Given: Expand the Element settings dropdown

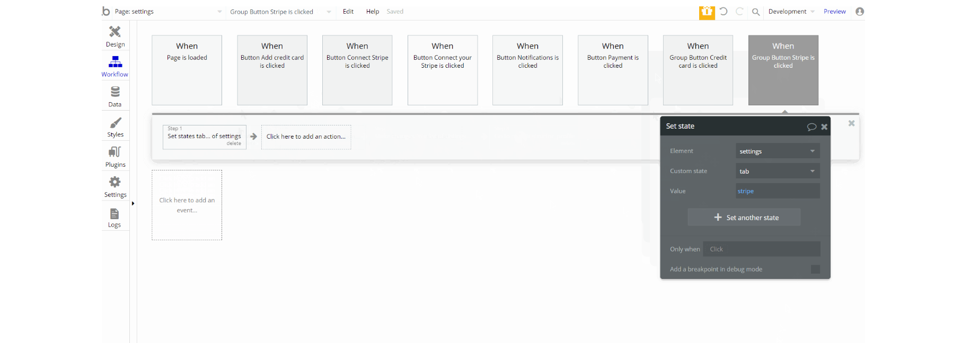Looking at the screenshot, I should tap(778, 151).
